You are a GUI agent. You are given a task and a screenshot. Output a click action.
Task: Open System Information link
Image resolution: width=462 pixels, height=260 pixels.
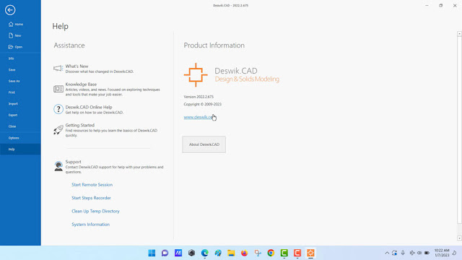click(90, 225)
